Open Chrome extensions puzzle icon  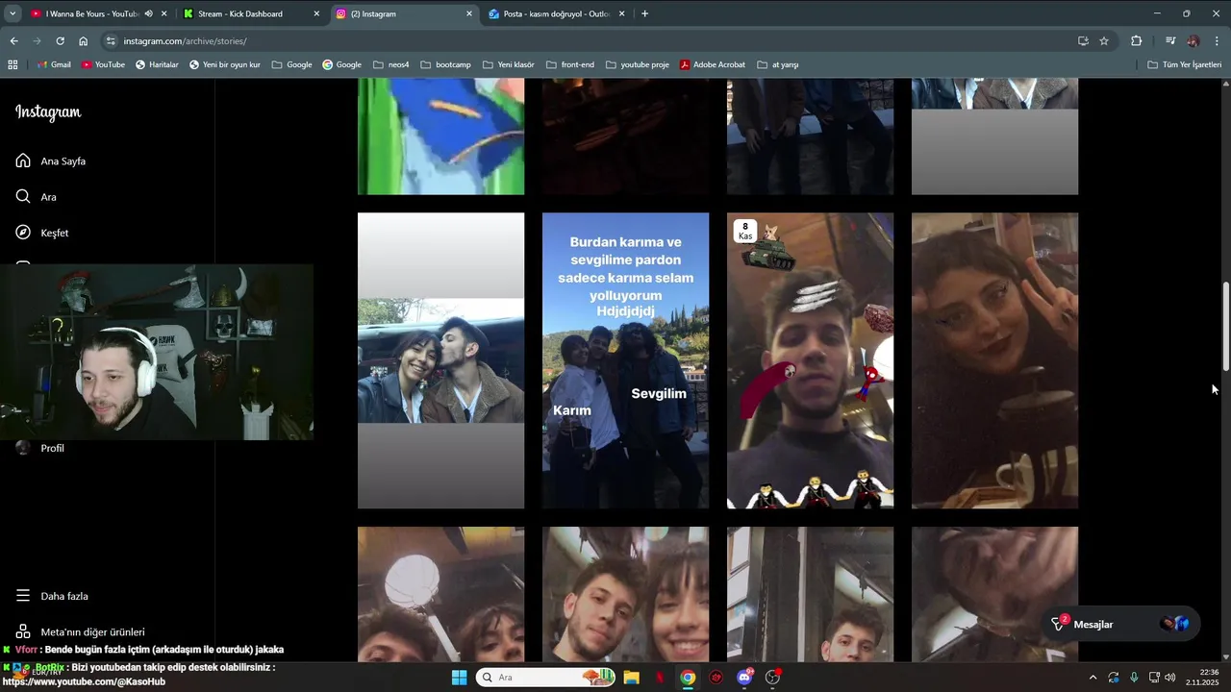[x=1136, y=41]
